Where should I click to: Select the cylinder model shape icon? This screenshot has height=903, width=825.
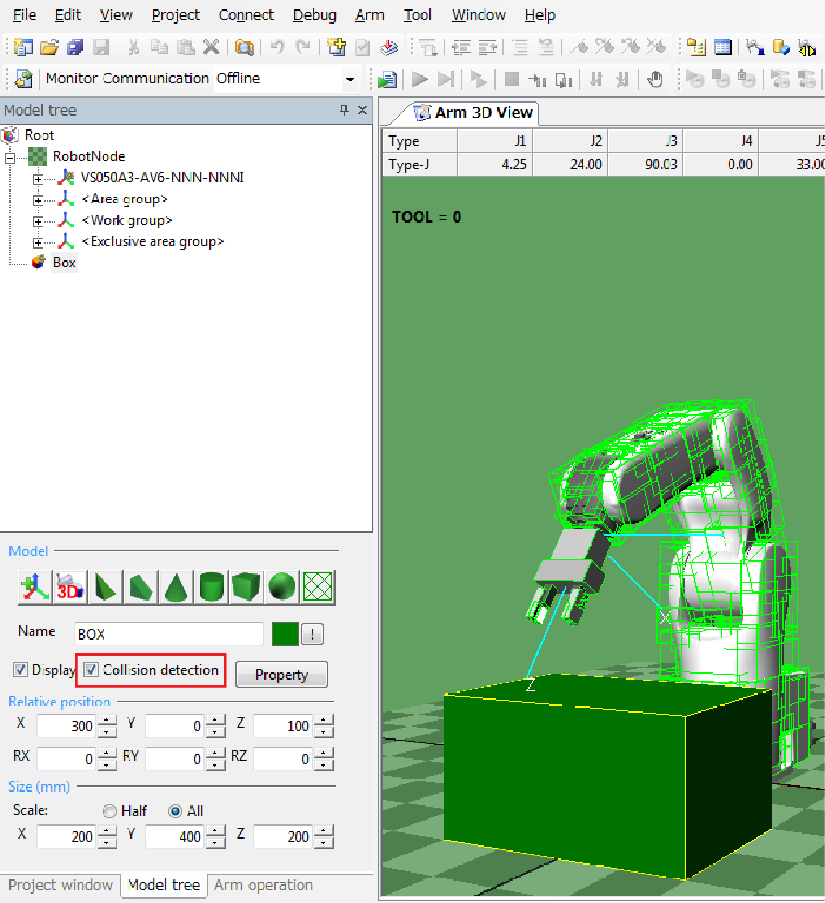[211, 586]
